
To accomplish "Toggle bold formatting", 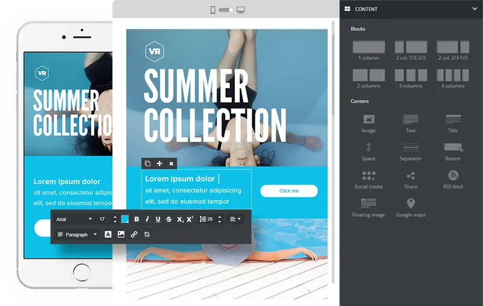I will pyautogui.click(x=136, y=219).
